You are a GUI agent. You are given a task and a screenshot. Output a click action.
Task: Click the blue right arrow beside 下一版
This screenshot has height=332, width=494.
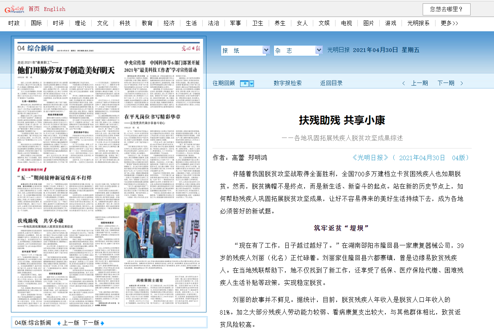click(102, 323)
